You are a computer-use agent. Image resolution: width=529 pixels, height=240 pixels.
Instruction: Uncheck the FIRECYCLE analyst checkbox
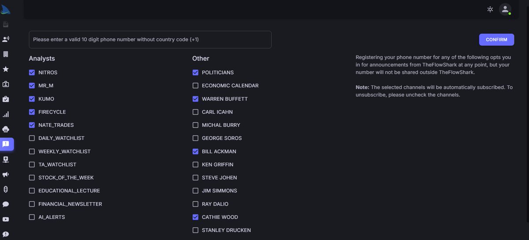point(32,112)
